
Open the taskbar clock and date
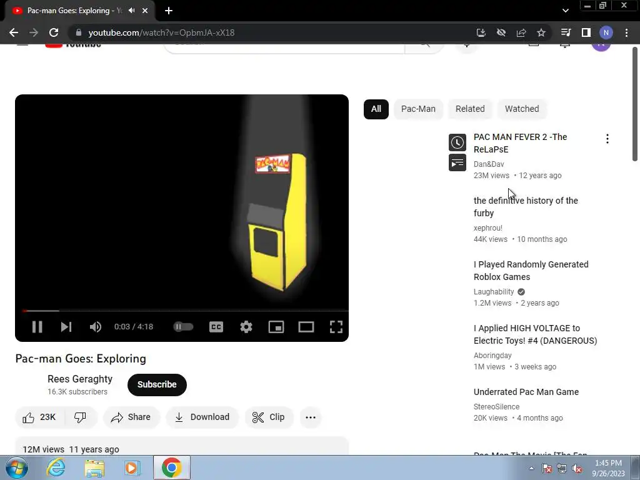click(608, 468)
